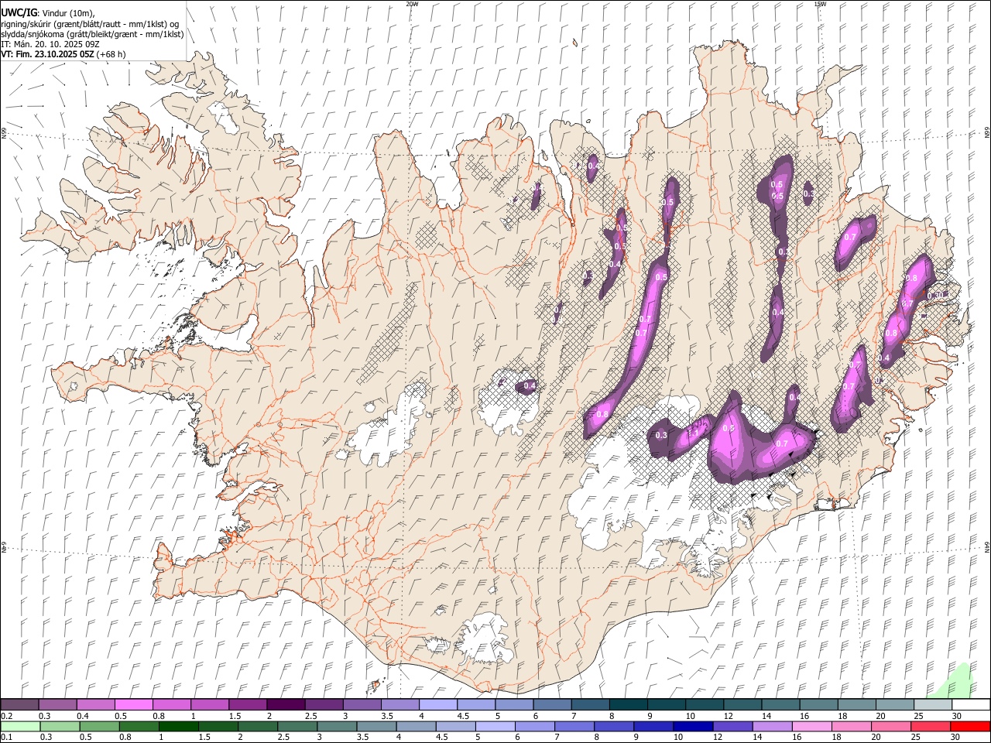Click the "20W" longitude label

(412, 4)
